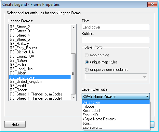Click the legend frames scroll down arrow
Image resolution: width=159 pixels, height=132 pixels.
[x=73, y=98]
